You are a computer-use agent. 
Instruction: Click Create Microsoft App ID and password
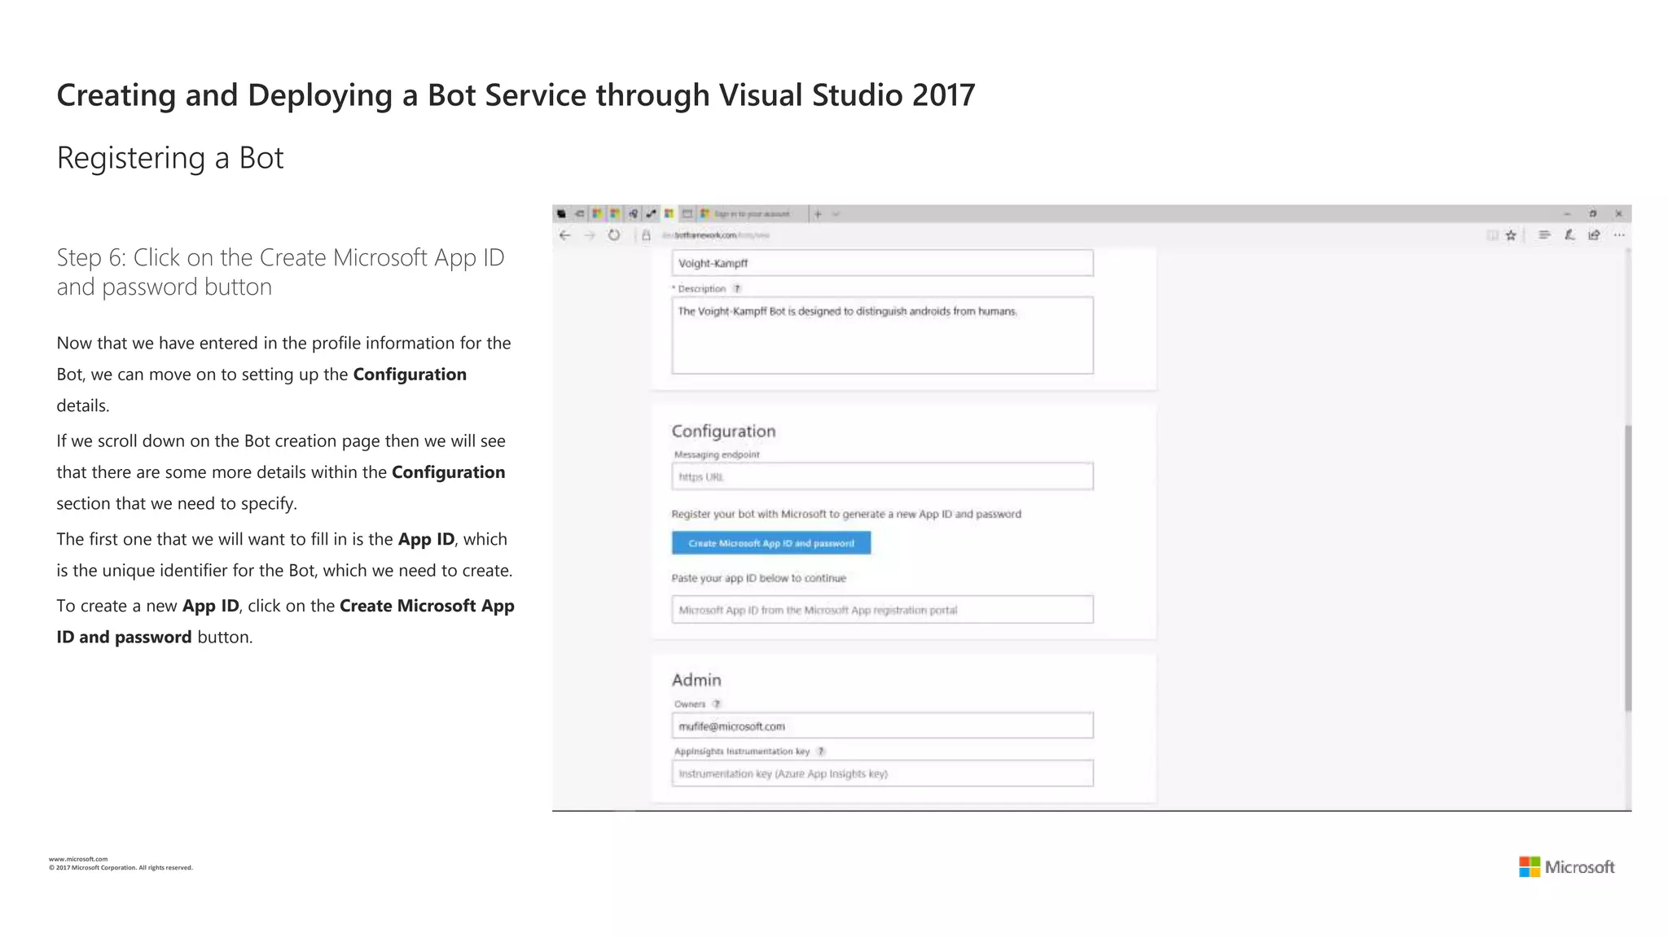click(x=770, y=543)
